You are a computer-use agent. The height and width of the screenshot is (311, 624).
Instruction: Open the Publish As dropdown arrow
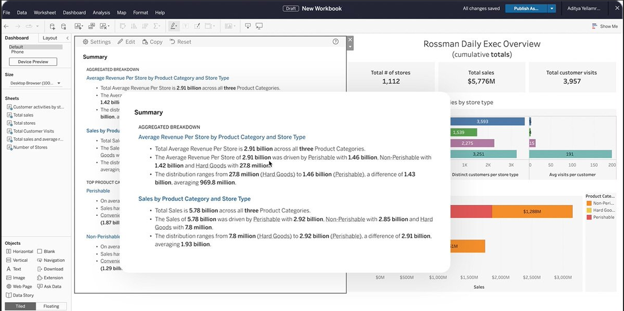[x=552, y=9]
